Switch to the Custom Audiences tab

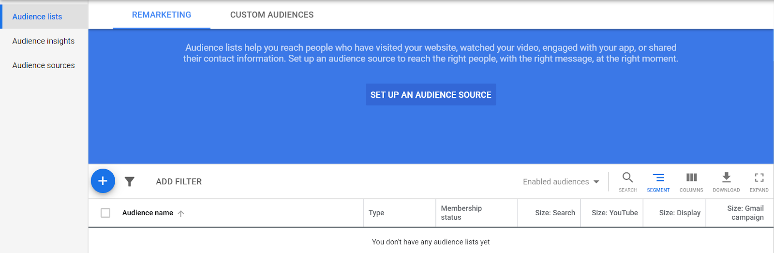[272, 15]
